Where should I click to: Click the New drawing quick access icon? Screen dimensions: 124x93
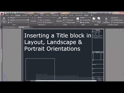click(x=6, y=13)
